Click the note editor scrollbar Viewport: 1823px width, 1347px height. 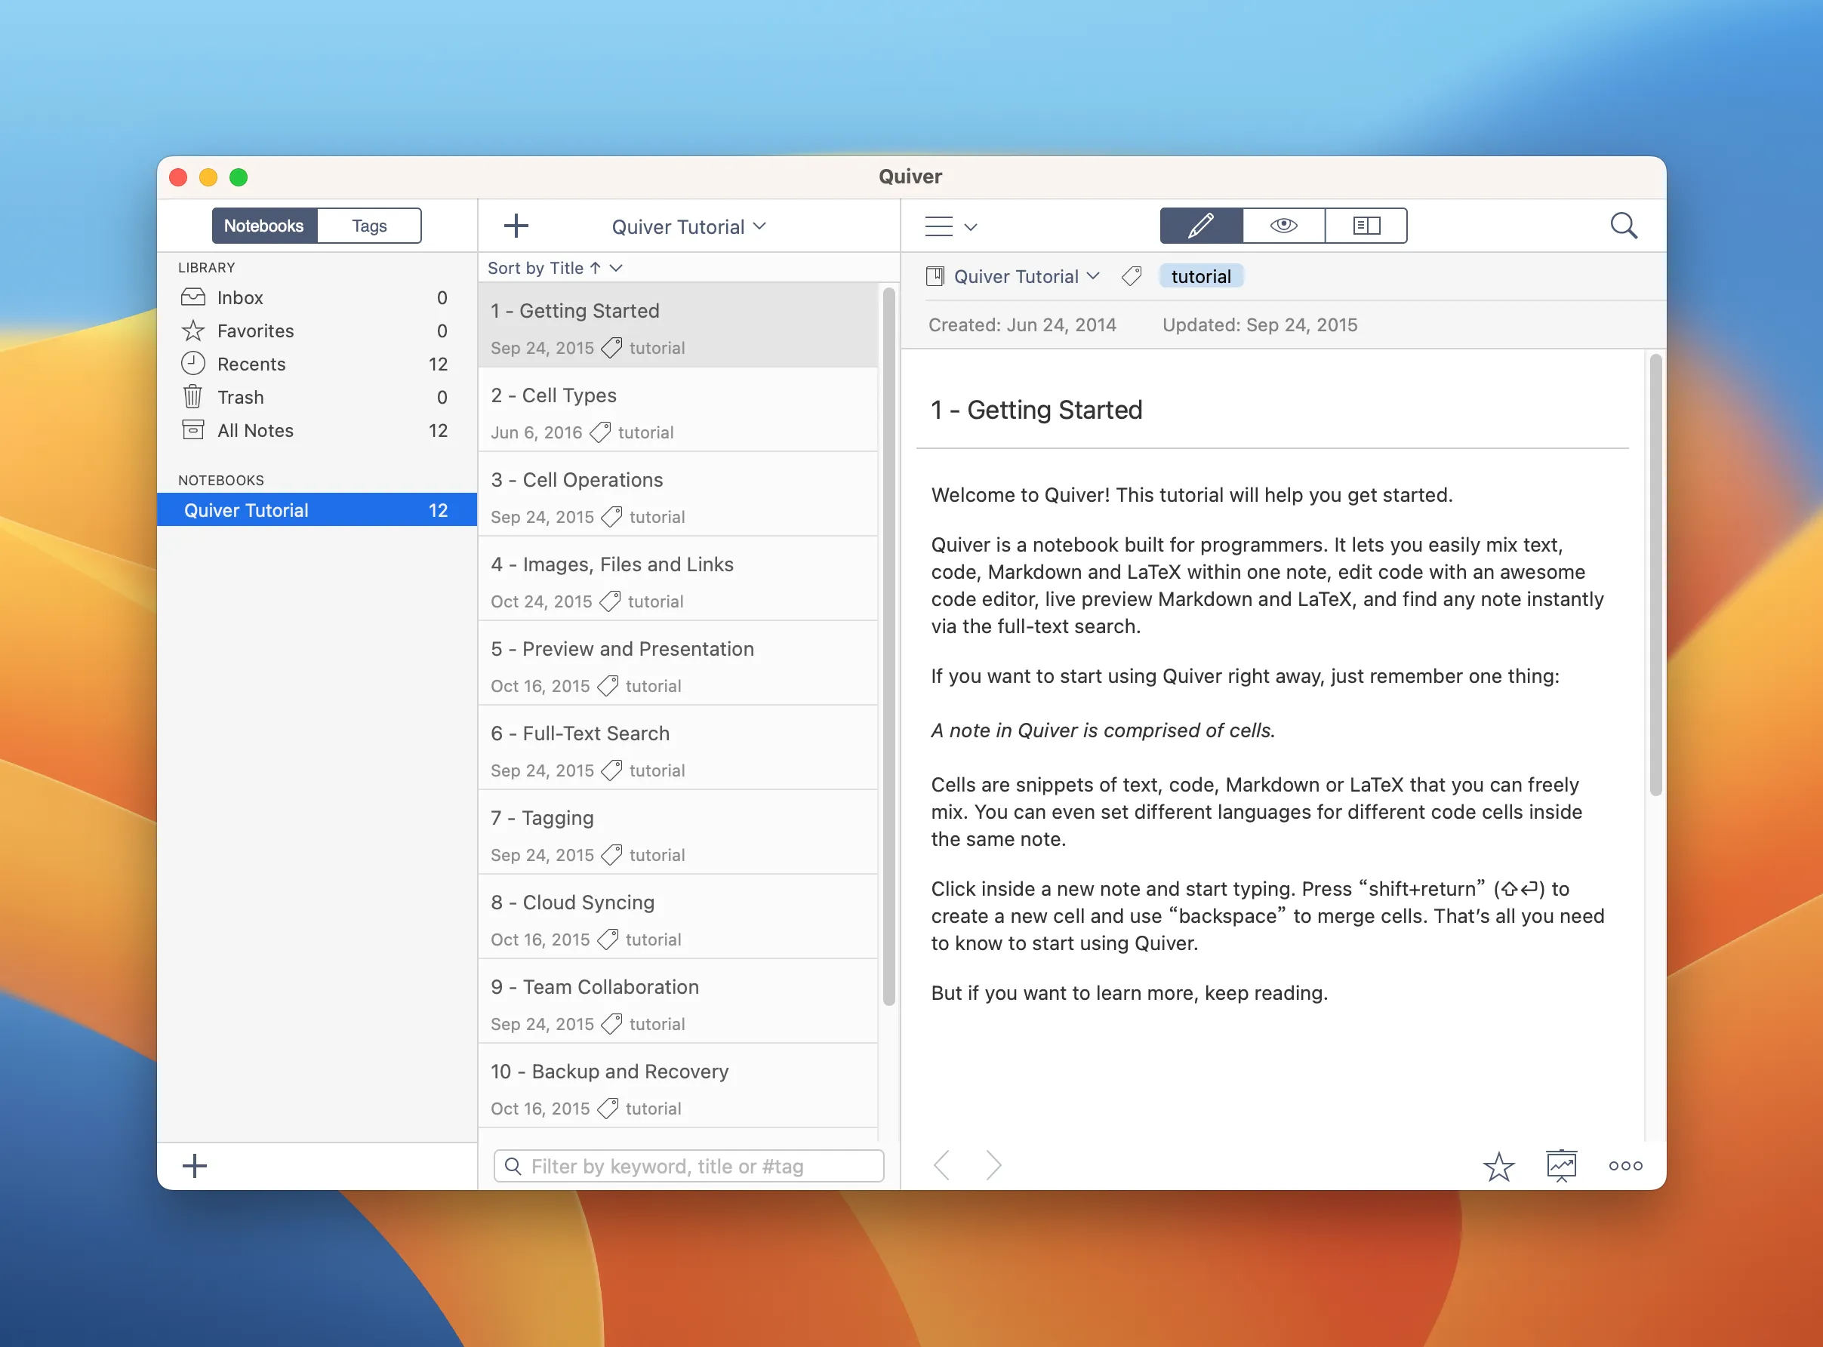1655,575
